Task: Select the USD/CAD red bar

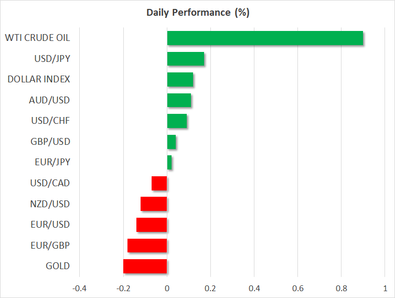Action: point(159,183)
